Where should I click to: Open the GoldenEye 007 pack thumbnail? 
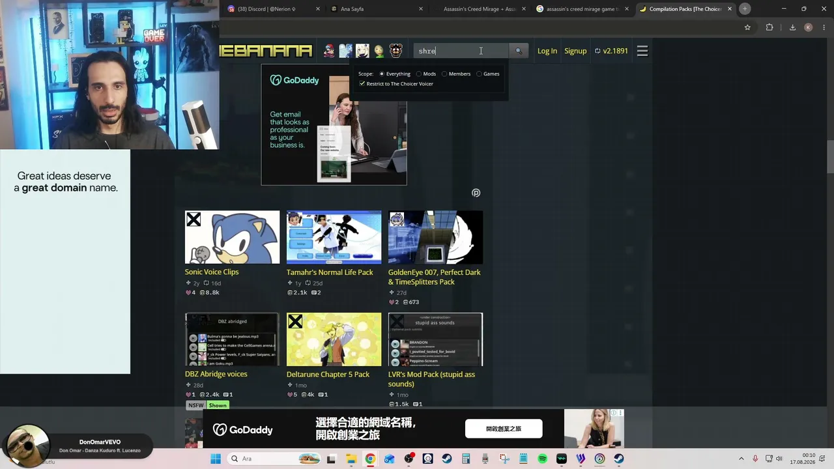coord(435,237)
